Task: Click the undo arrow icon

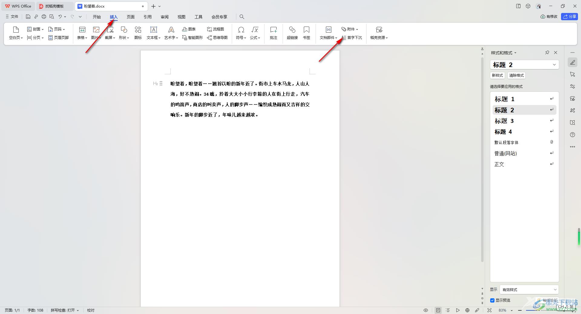Action: (x=60, y=17)
